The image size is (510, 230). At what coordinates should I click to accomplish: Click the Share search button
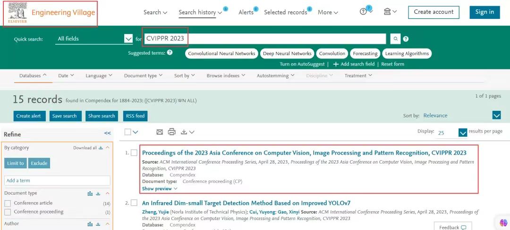(x=102, y=116)
